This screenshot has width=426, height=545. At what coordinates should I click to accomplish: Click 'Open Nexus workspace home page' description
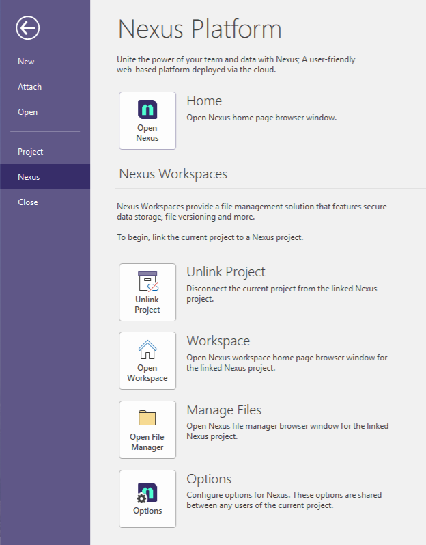point(287,362)
